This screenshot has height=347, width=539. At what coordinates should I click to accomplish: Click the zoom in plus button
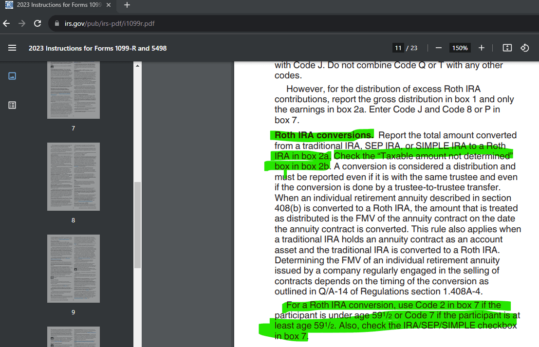482,48
